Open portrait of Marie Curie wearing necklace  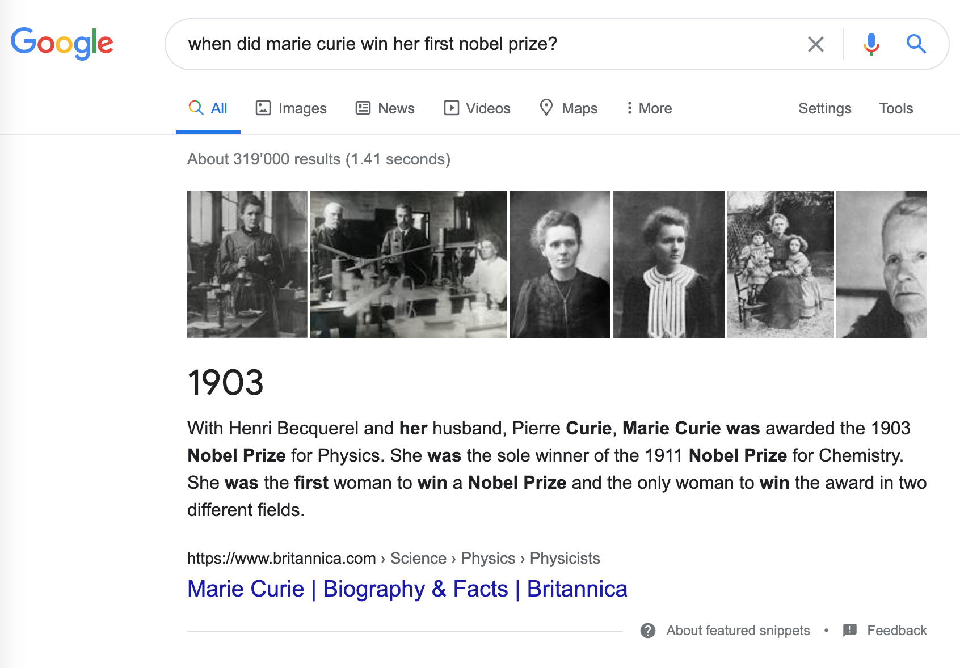click(560, 264)
